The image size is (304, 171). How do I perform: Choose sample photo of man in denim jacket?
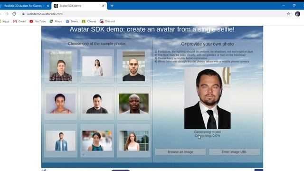click(61, 141)
